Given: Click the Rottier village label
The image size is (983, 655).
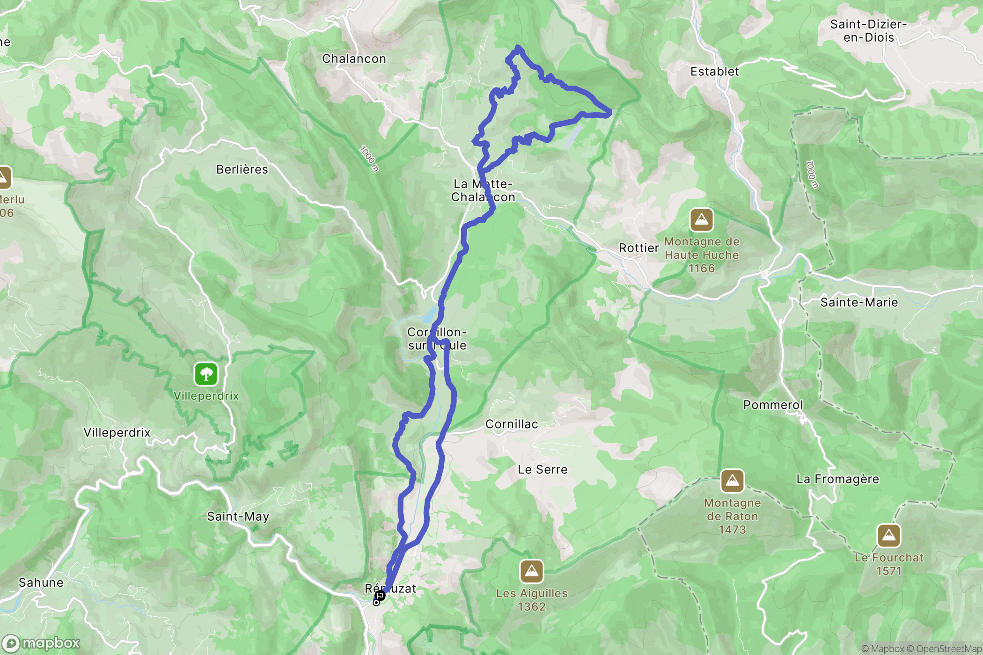Looking at the screenshot, I should click(639, 248).
